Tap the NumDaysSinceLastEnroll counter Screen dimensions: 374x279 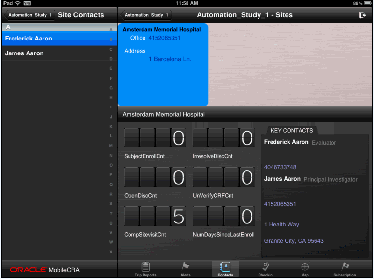(224, 216)
